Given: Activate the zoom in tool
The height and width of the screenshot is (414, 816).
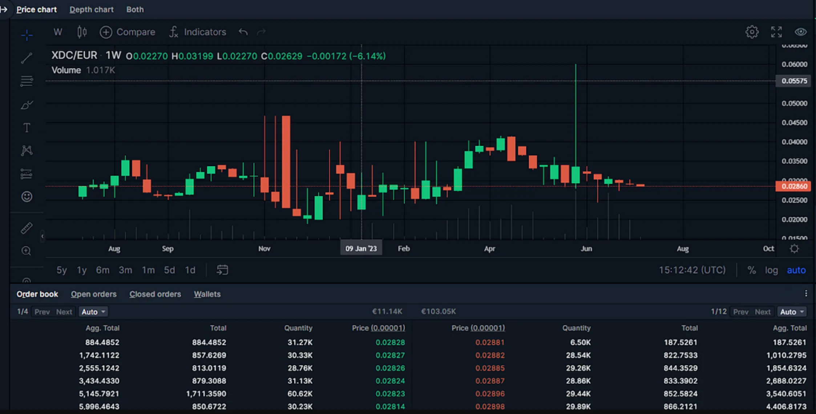Looking at the screenshot, I should 26,251.
